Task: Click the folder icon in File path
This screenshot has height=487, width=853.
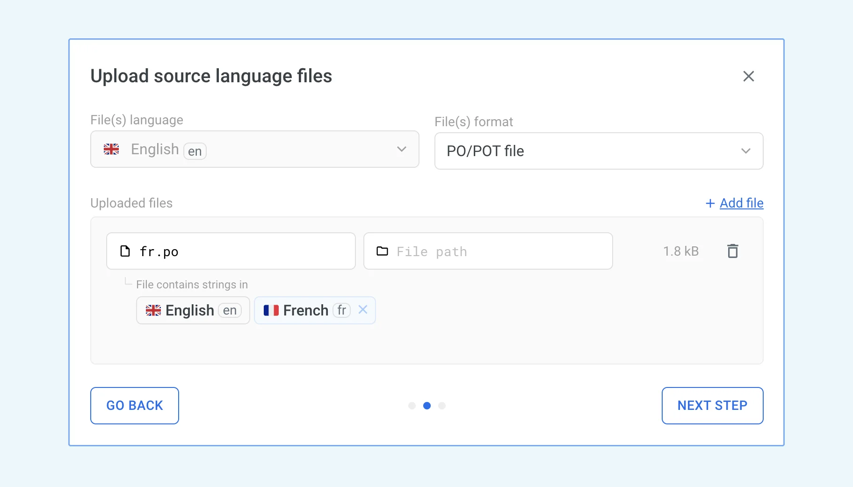Action: tap(382, 251)
